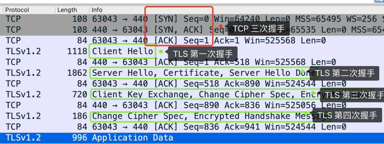
Task: Click the green dot next to Client Hello
Action: click(161, 51)
